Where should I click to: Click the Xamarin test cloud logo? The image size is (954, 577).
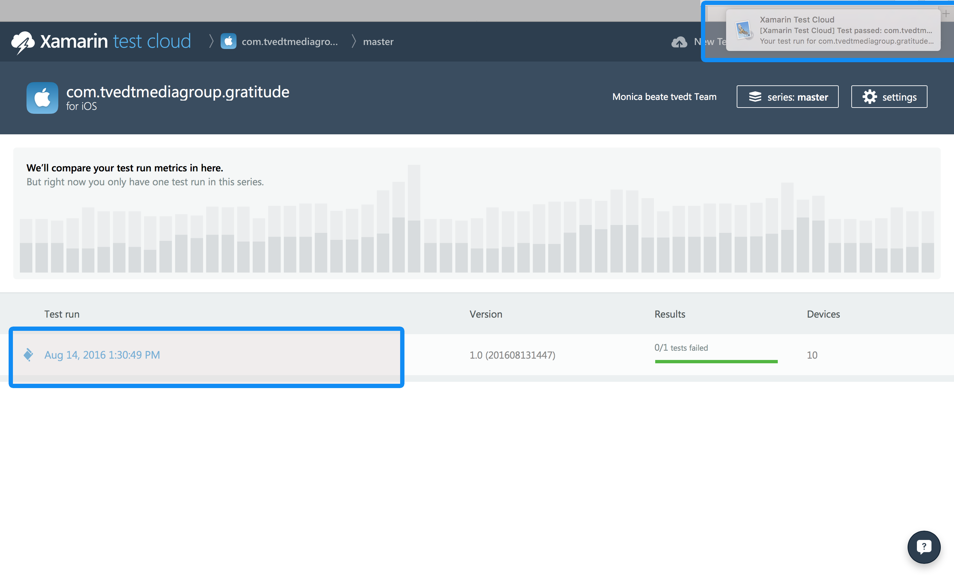tap(101, 41)
